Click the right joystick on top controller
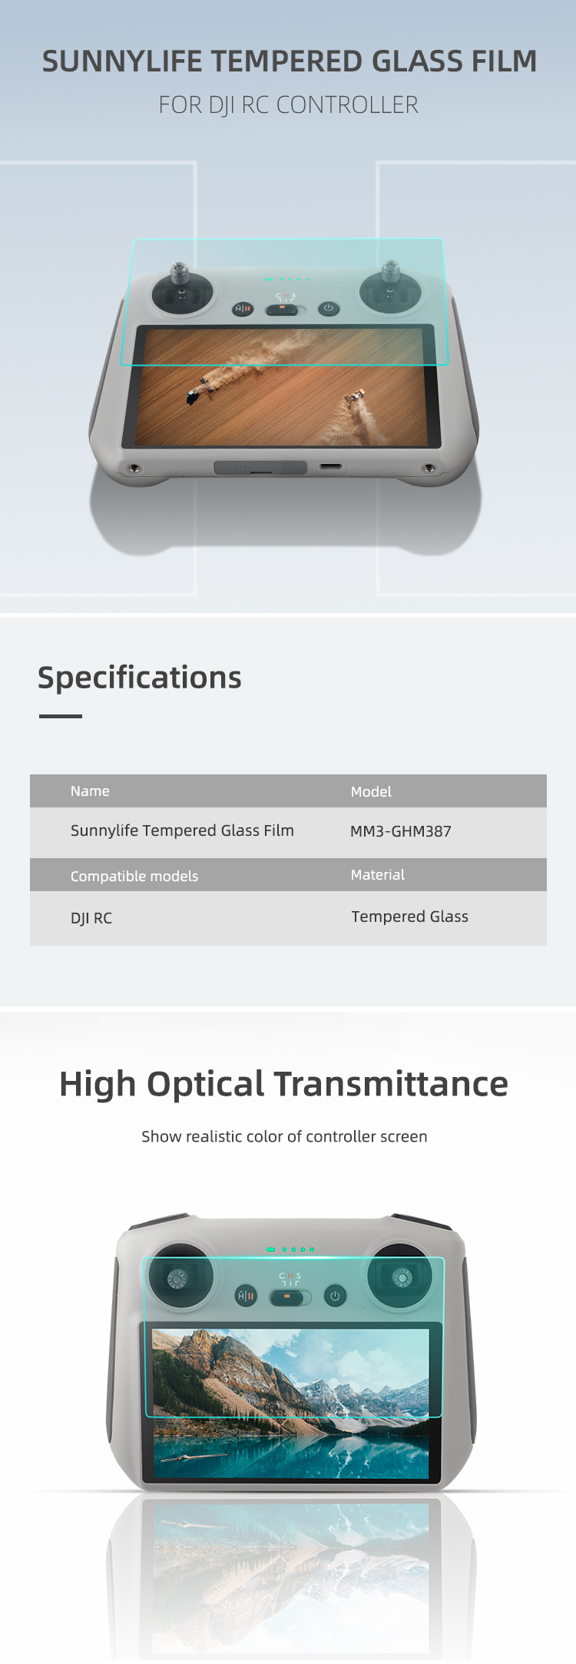 coord(390,290)
